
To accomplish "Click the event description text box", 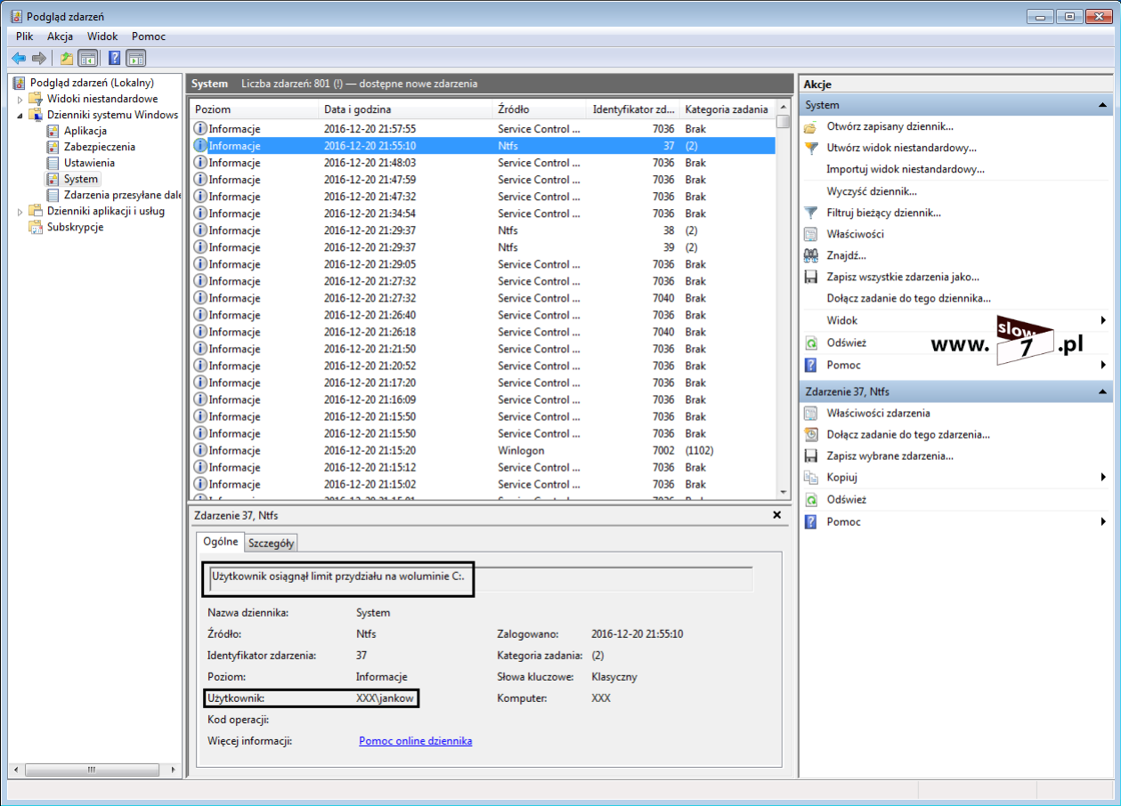I will click(x=481, y=578).
